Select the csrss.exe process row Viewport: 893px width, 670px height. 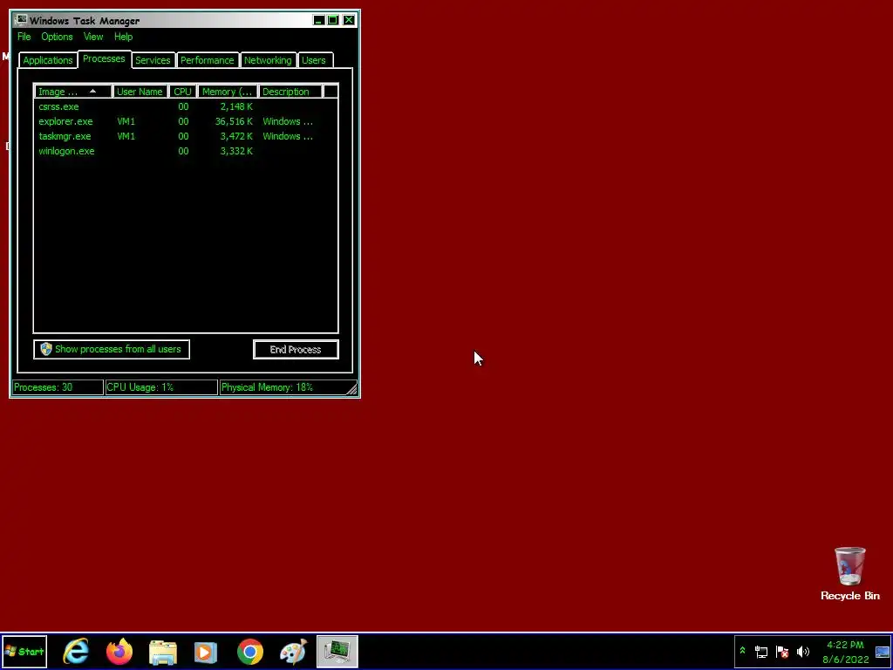pyautogui.click(x=186, y=106)
